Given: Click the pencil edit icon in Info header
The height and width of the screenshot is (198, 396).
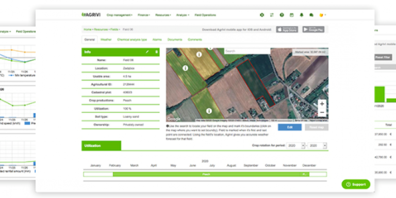Looking at the screenshot, I should coord(147,52).
